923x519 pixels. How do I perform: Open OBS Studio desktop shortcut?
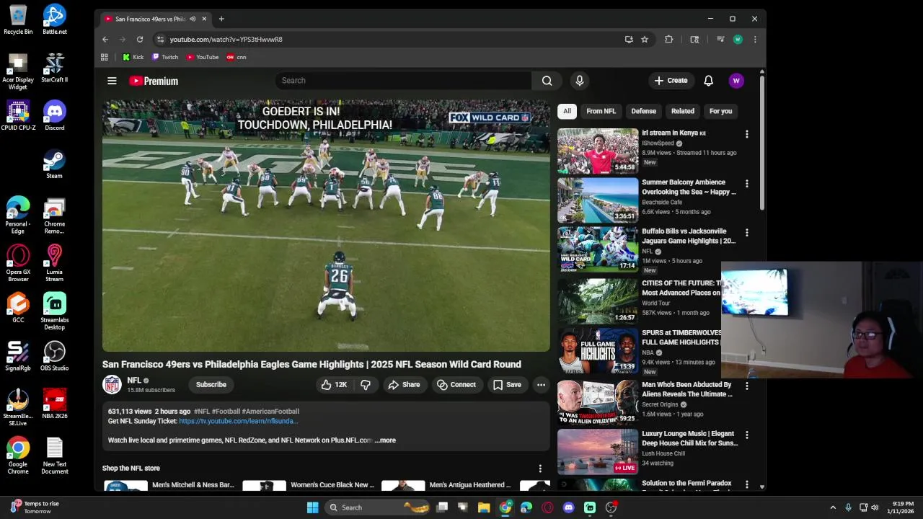click(55, 356)
